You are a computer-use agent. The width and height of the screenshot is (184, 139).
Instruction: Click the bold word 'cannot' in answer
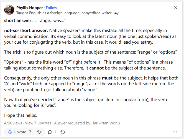click(x=96, y=68)
